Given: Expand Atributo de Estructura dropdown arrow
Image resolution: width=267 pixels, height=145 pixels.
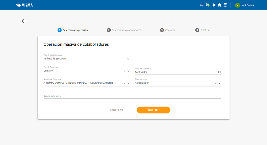Looking at the screenshot, I should 128,83.
